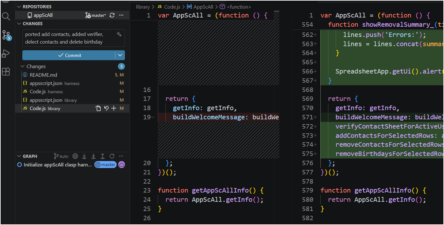Click the commit message input box
The image size is (444, 225).
point(74,38)
